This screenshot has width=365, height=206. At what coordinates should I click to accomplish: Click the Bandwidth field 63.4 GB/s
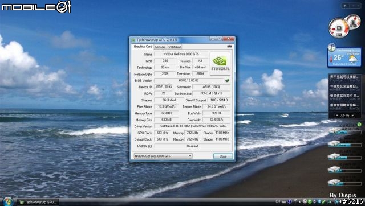(217, 120)
